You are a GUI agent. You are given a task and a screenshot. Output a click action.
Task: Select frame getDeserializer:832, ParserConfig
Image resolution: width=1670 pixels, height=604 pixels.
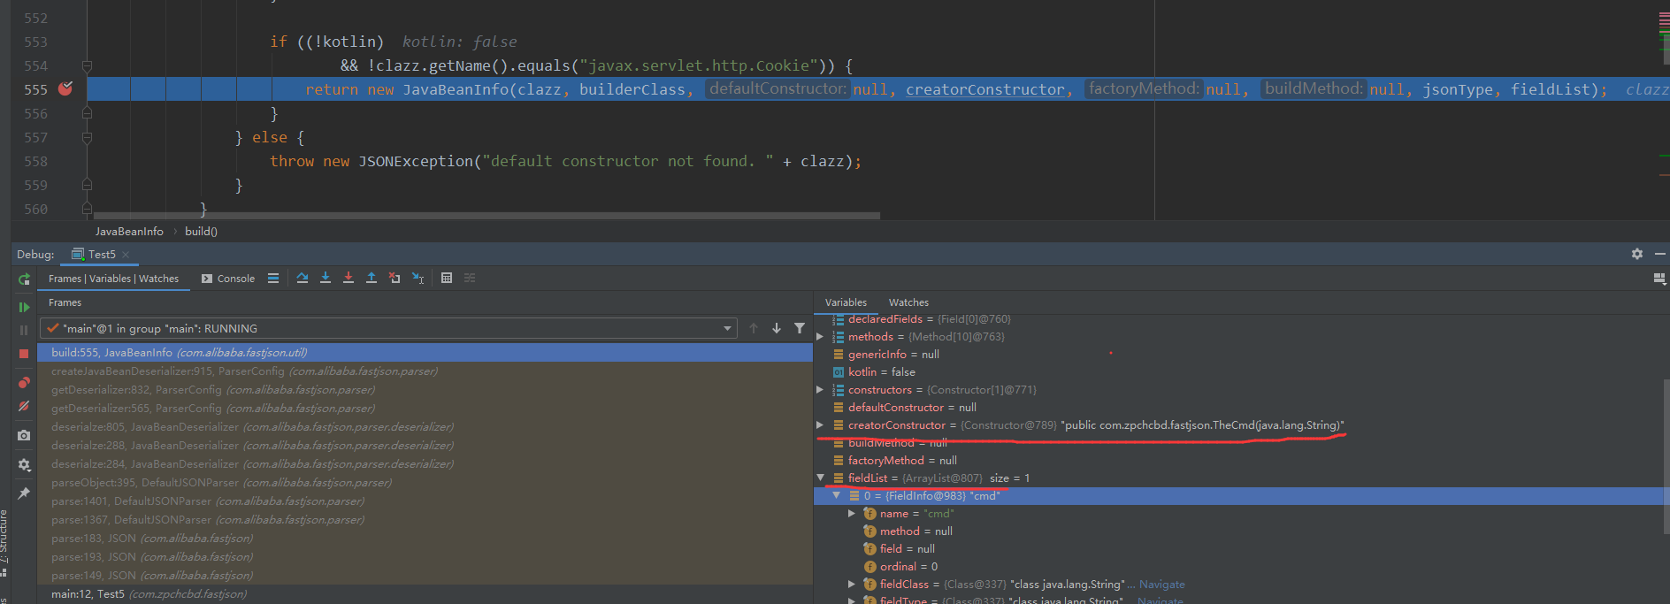click(425, 390)
